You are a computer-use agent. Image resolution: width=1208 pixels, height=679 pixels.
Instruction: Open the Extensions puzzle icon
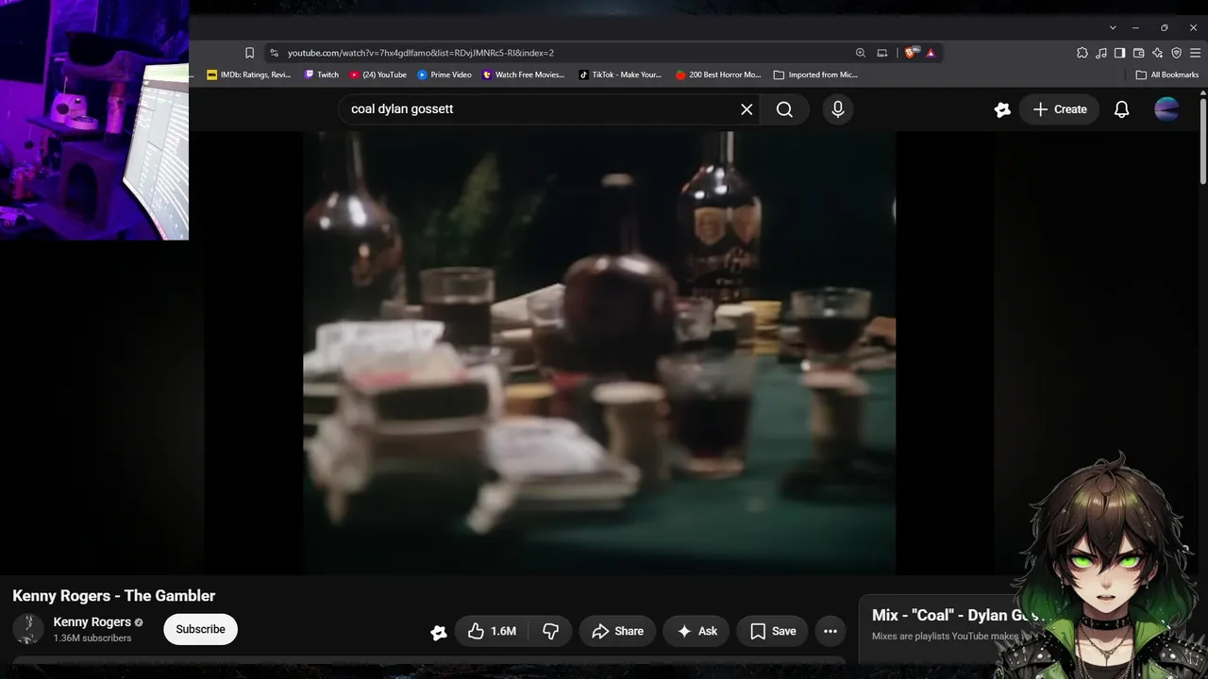(x=1082, y=53)
